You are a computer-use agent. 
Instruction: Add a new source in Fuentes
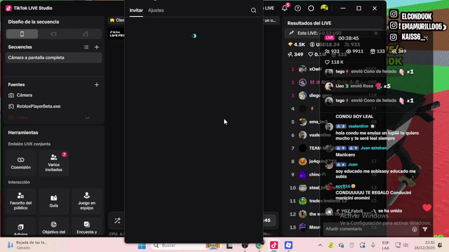point(97,85)
